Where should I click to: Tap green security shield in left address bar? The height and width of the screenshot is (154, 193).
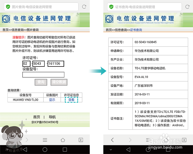[x=8, y=7]
